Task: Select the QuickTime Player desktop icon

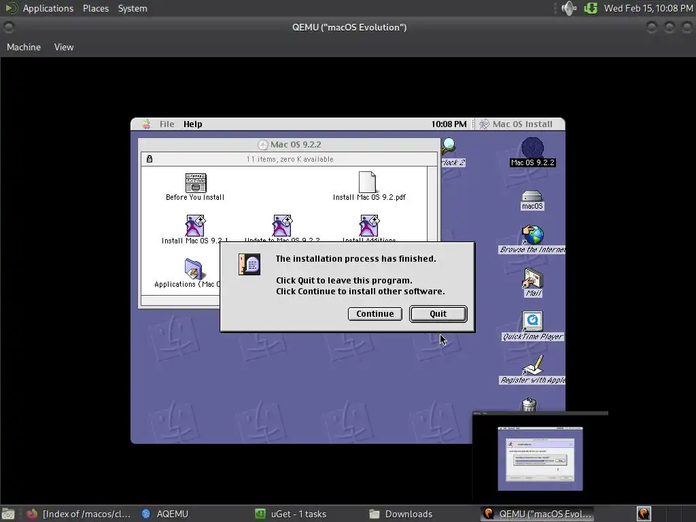Action: pyautogui.click(x=532, y=321)
